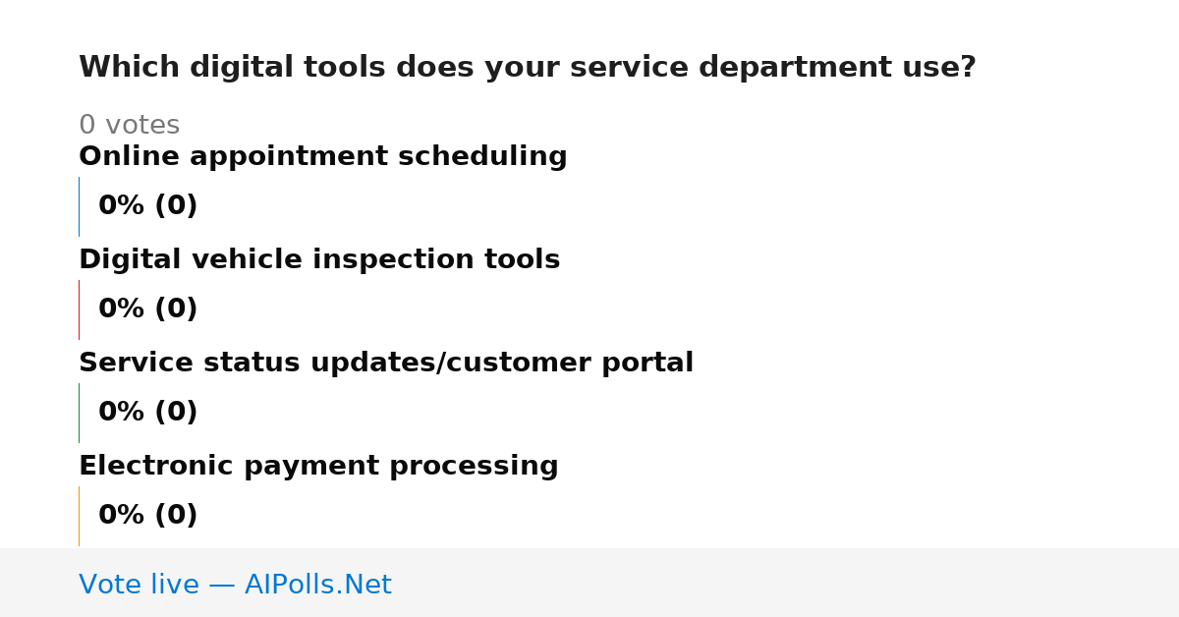
Task: Click the 0% (0) result for Service status updates
Action: pos(147,413)
